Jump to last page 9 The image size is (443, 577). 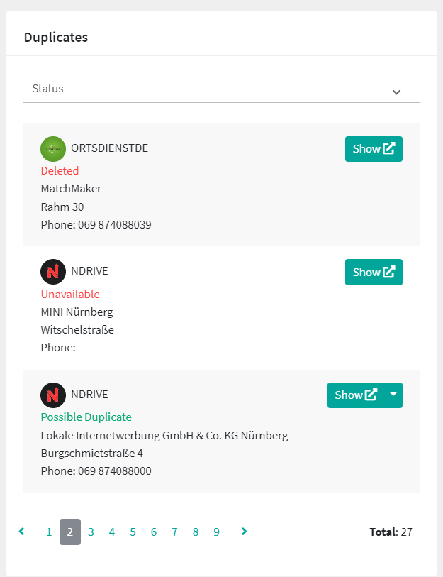(216, 532)
